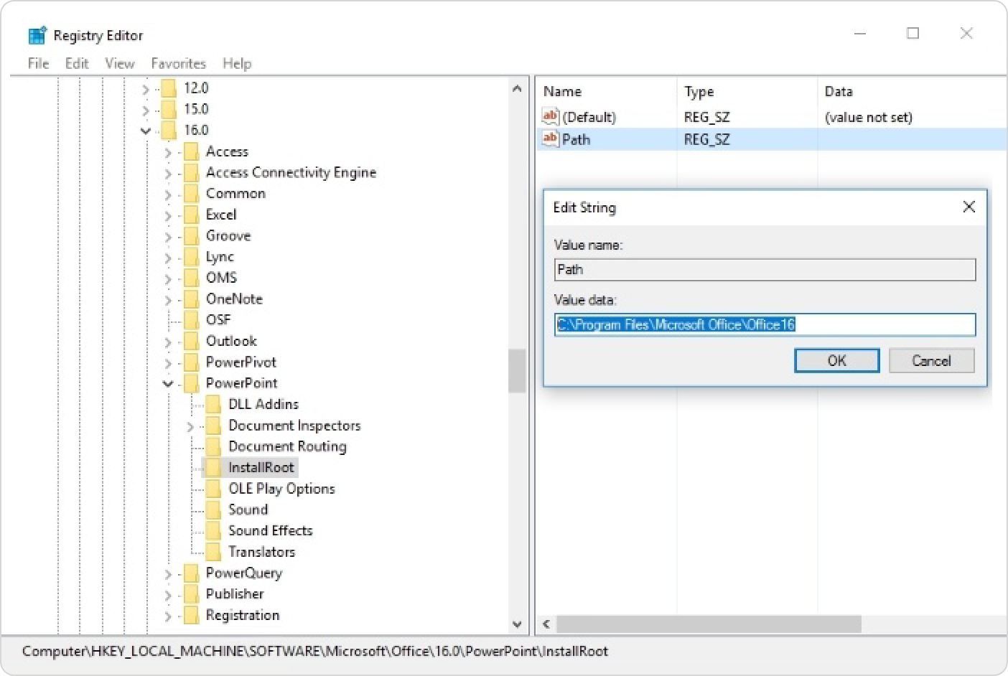Click the Groove folder icon
Viewport: 1008px width, 676px height.
click(x=191, y=235)
